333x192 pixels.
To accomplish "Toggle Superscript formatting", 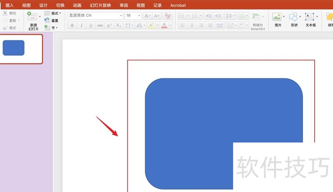I will (x=109, y=25).
